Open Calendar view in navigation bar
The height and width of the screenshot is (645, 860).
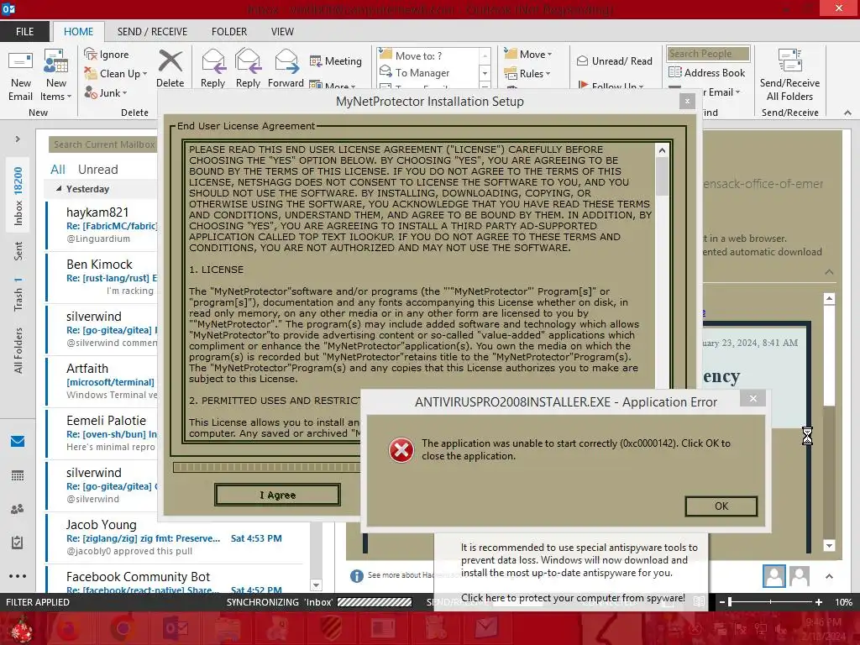[x=18, y=475]
